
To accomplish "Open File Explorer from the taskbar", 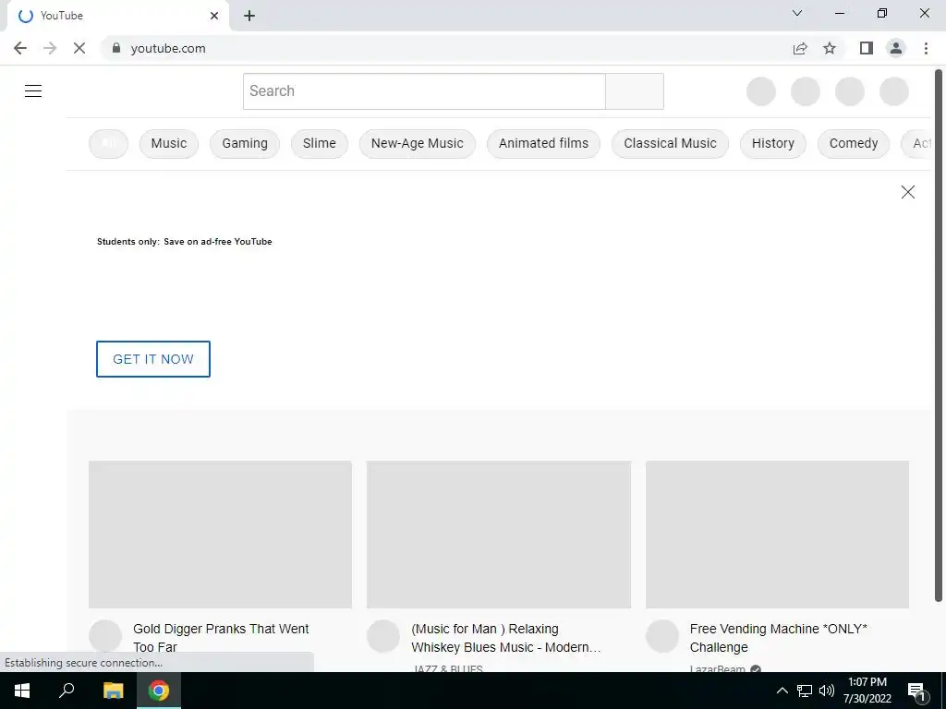I will point(113,691).
